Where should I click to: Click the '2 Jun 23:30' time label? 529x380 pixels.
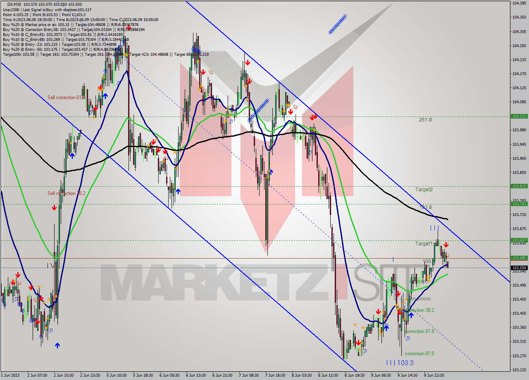pos(90,375)
